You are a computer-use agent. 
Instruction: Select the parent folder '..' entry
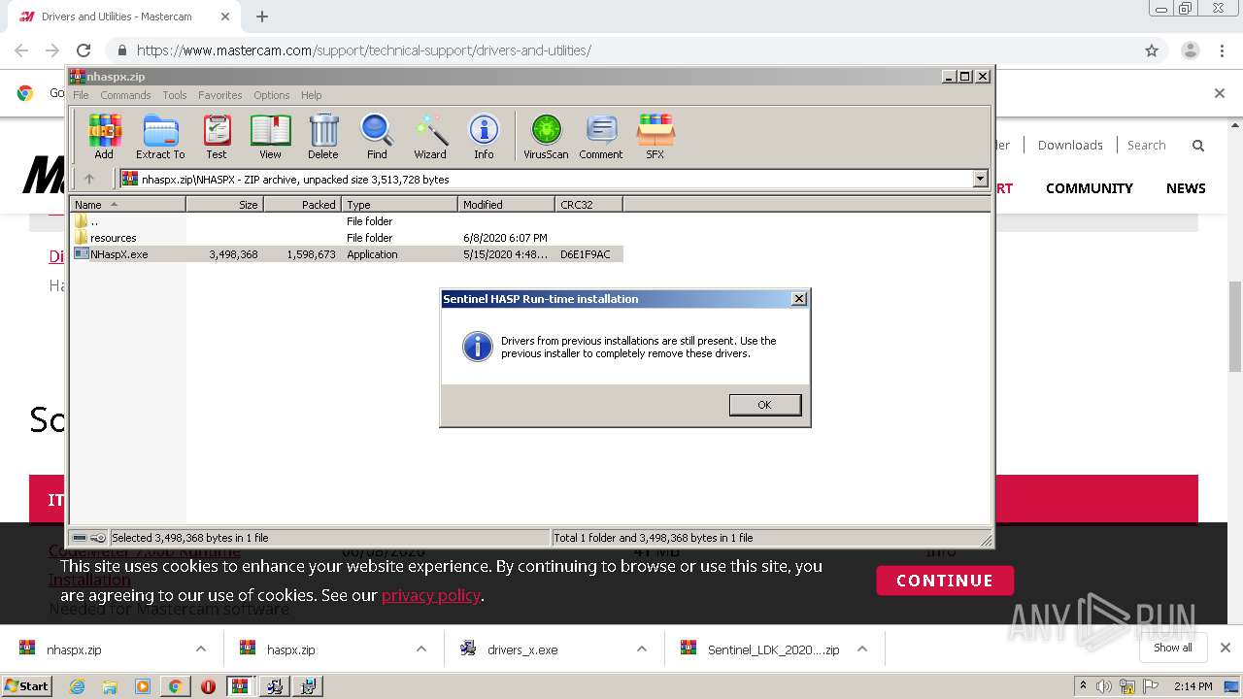pos(347,221)
